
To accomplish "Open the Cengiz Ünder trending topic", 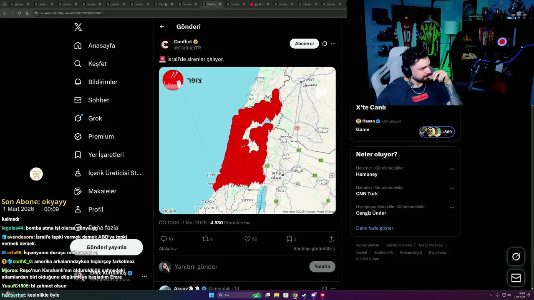I will [371, 213].
